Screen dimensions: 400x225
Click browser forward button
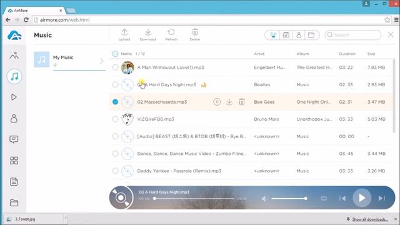pyautogui.click(x=17, y=20)
